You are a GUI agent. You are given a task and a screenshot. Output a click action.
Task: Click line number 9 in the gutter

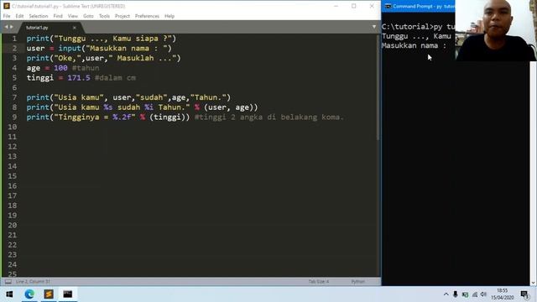(x=14, y=117)
